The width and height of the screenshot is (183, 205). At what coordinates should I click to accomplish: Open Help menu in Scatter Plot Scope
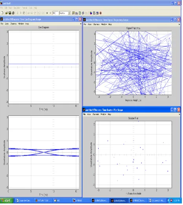point(110,115)
